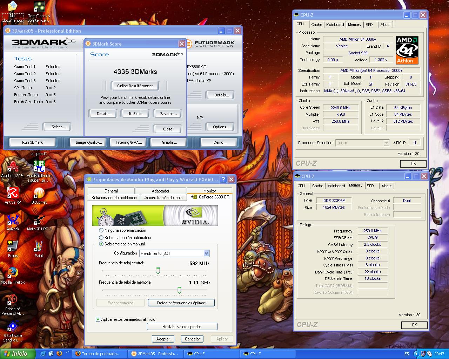The width and height of the screenshot is (449, 359).
Task: Switch to the Mainboard tab in upper CPU-Z
Action: click(x=335, y=25)
